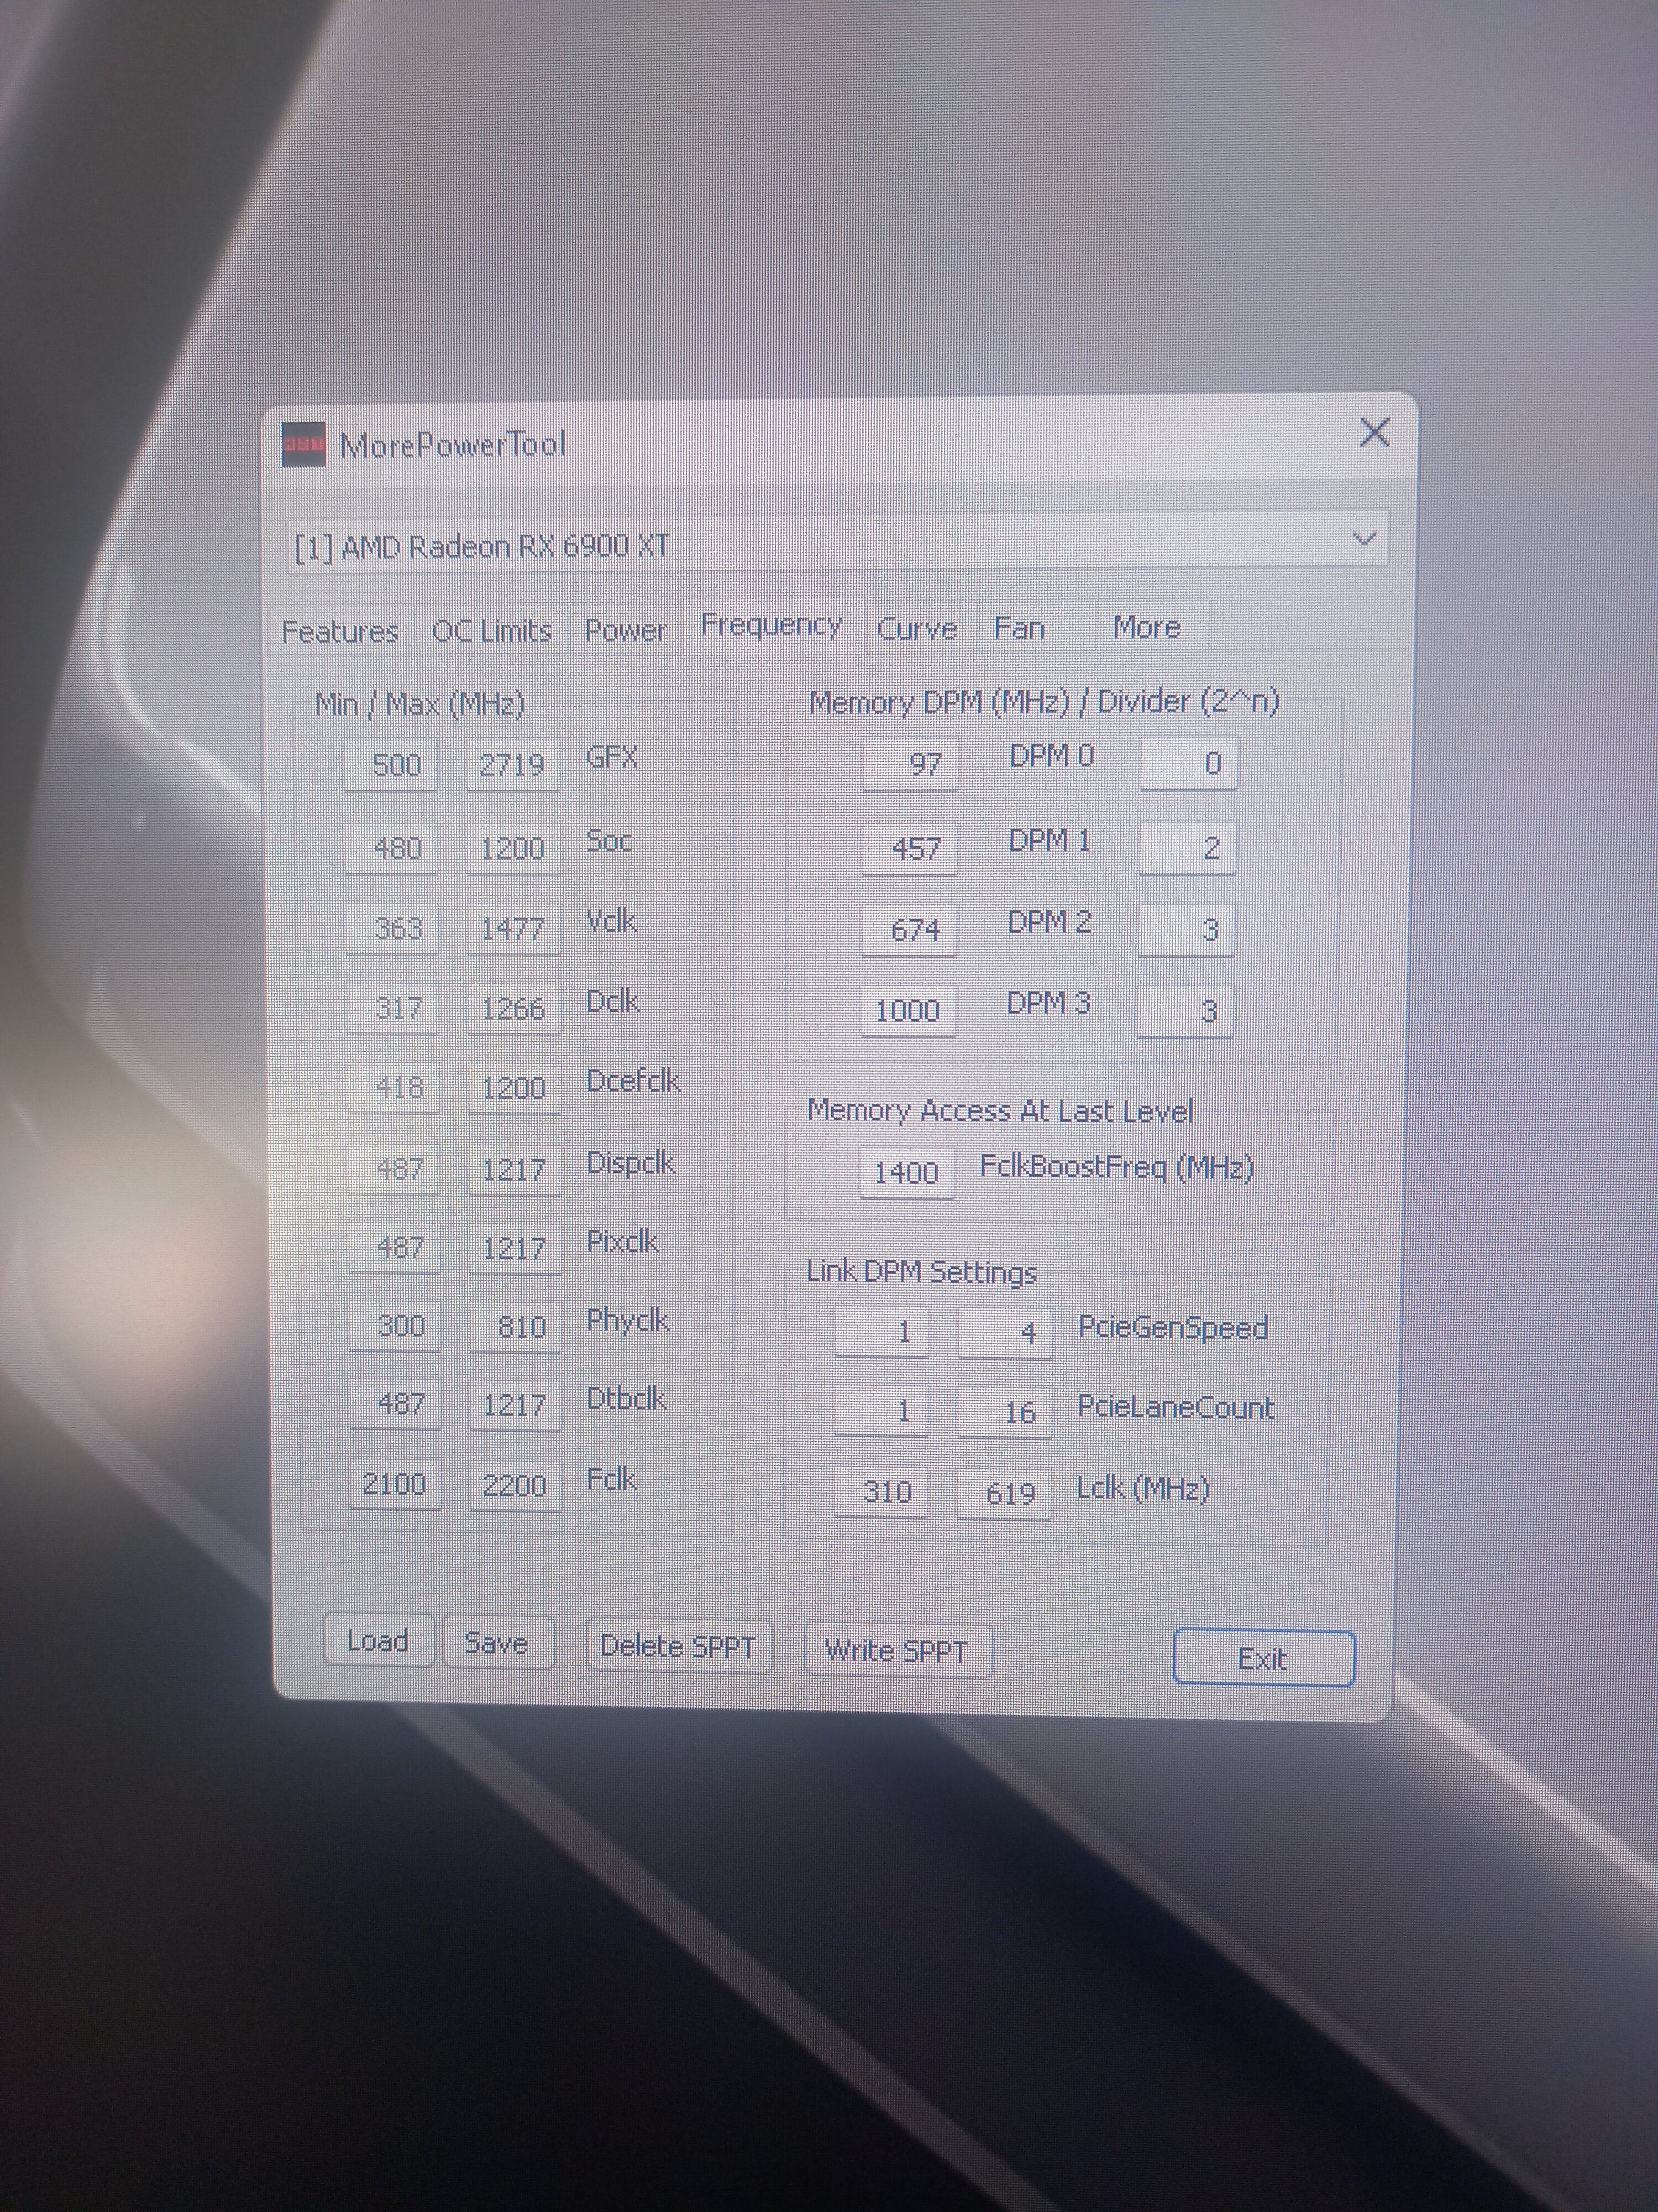Image resolution: width=1658 pixels, height=2212 pixels.
Task: Click the Pixclk max field showing 1217
Action: (x=516, y=1247)
